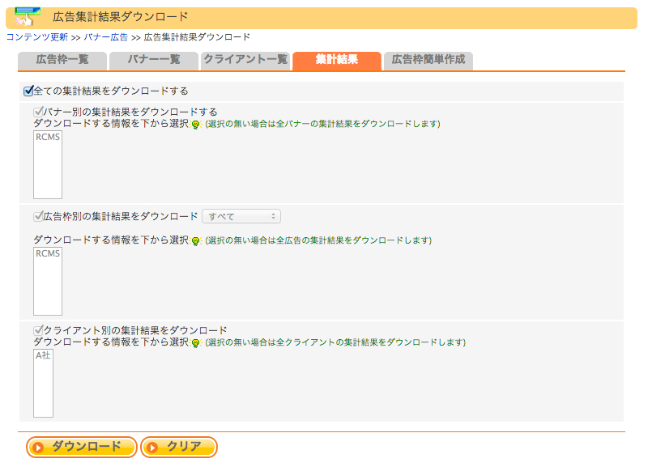
Task: Click the ダウンロード button
Action: (x=82, y=448)
